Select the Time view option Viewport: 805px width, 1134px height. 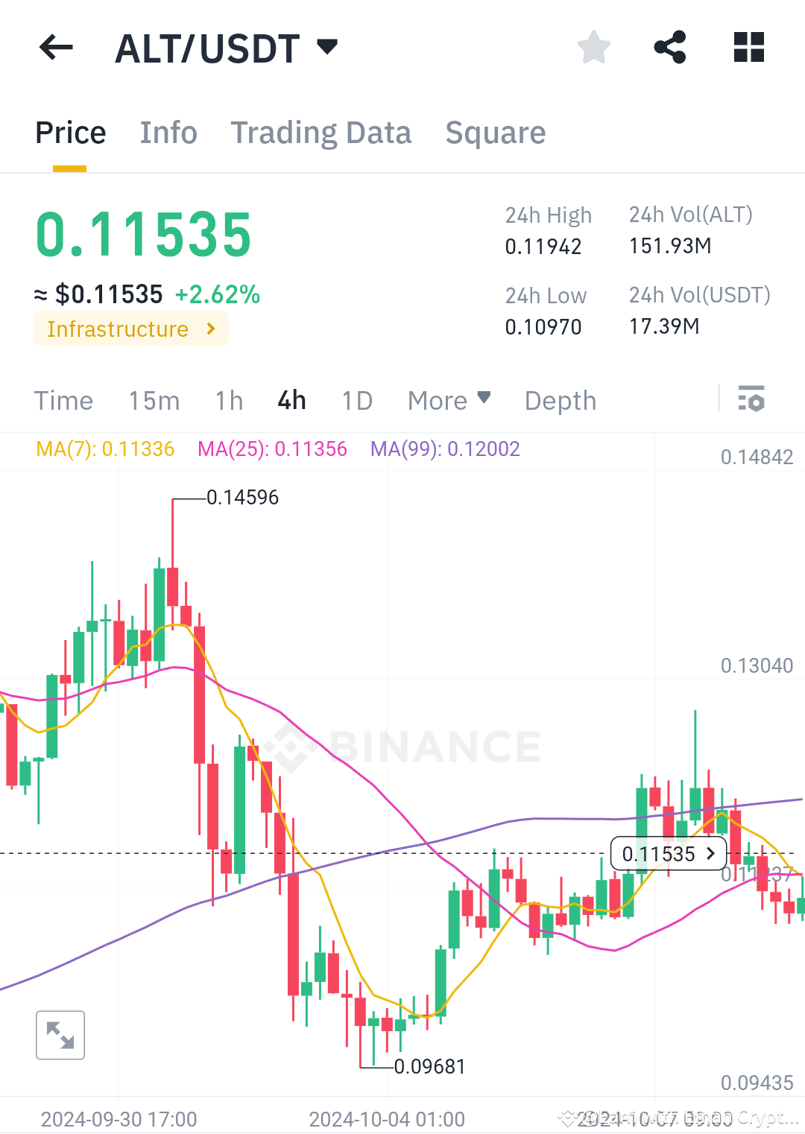point(63,400)
